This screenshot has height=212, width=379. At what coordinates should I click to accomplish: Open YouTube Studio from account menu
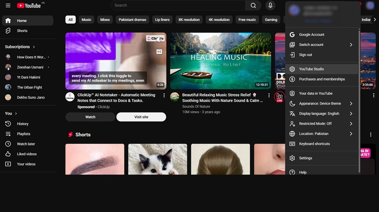pos(312,69)
